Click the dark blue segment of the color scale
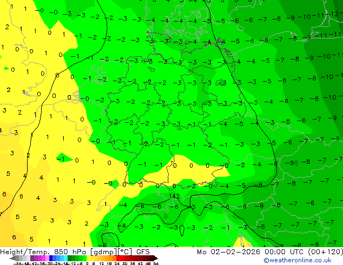 pos(51,258)
